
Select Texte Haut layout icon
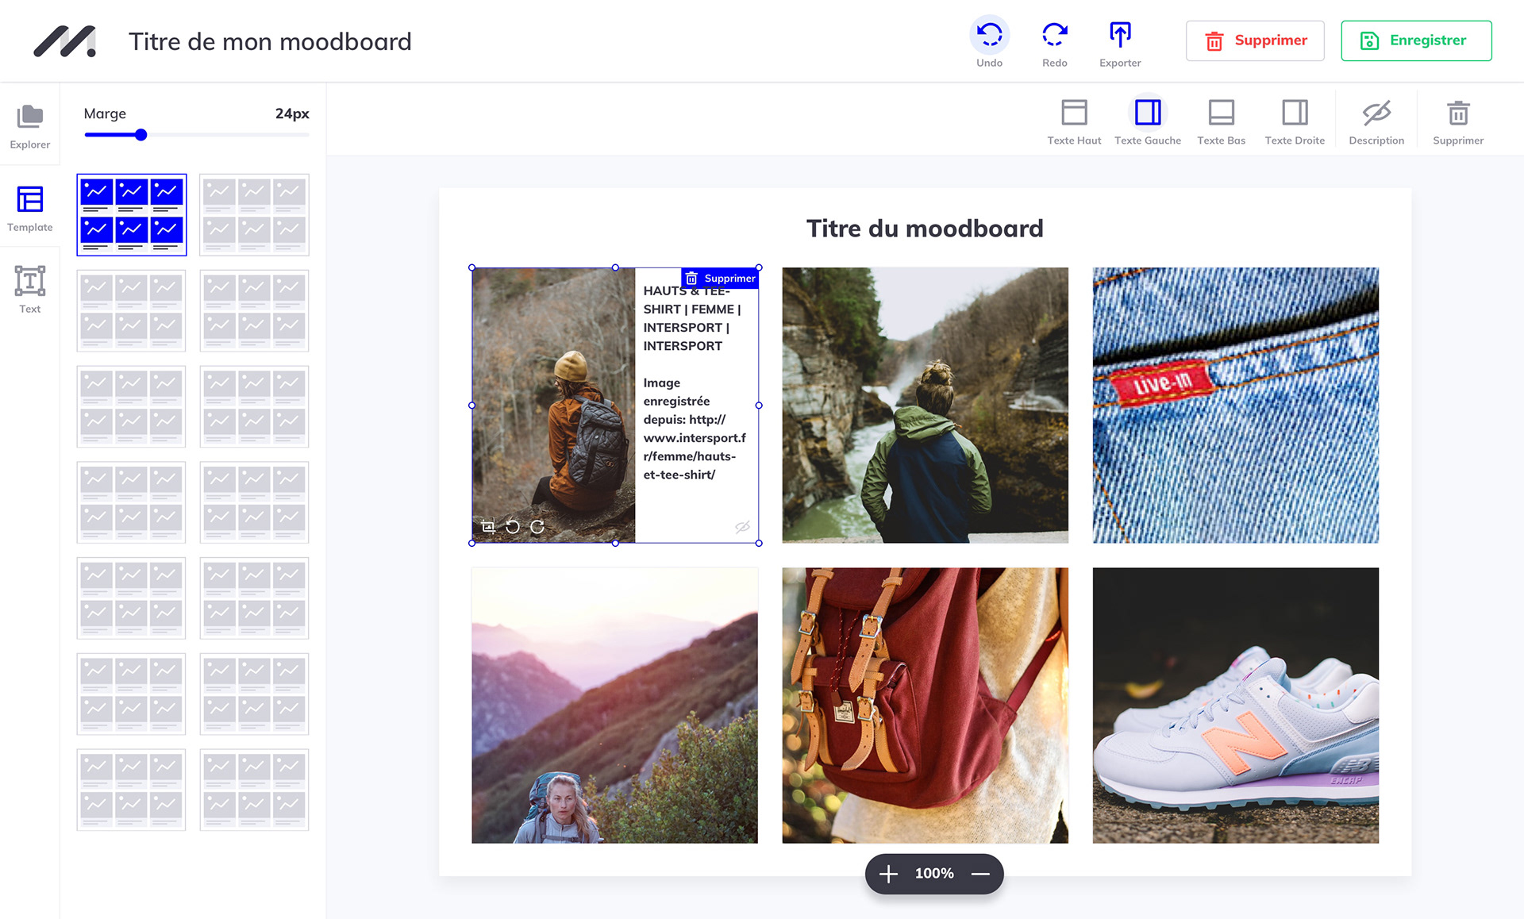[1074, 113]
